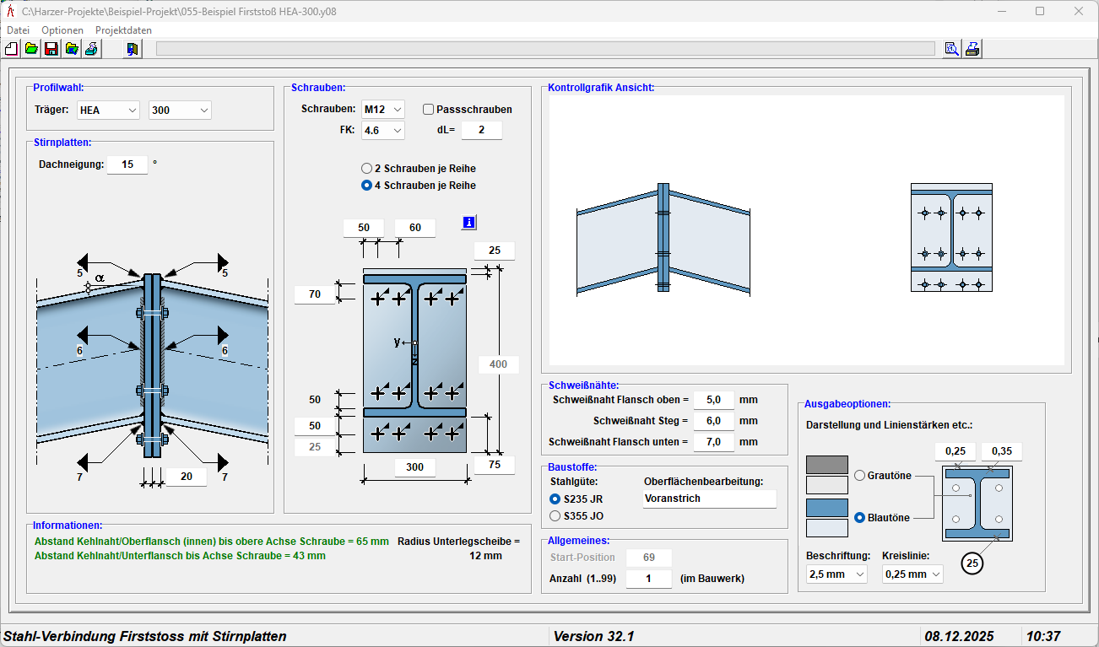The width and height of the screenshot is (1099, 647).
Task: Save file using red floppy disk icon
Action: [51, 49]
